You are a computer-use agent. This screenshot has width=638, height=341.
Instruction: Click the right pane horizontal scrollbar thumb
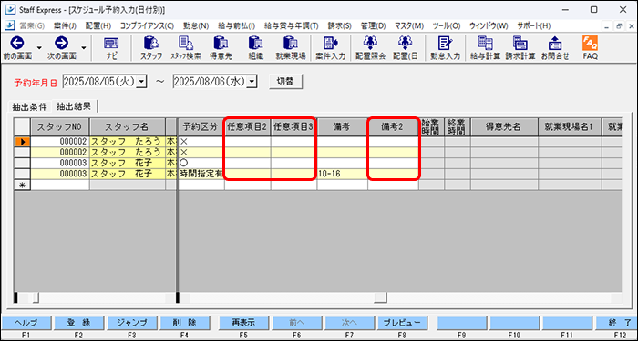[x=380, y=298]
